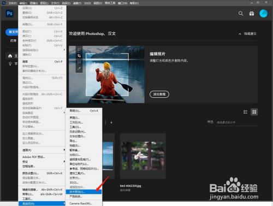This screenshot has width=273, height=206.
Task: Choose Keyboard Shortcuts with Alt+Shift+Ctrl+K
Action: pos(42,190)
